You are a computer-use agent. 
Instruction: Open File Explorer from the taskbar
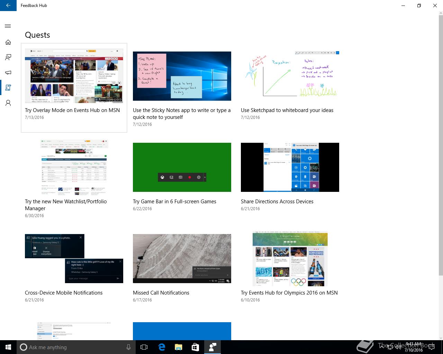178,347
